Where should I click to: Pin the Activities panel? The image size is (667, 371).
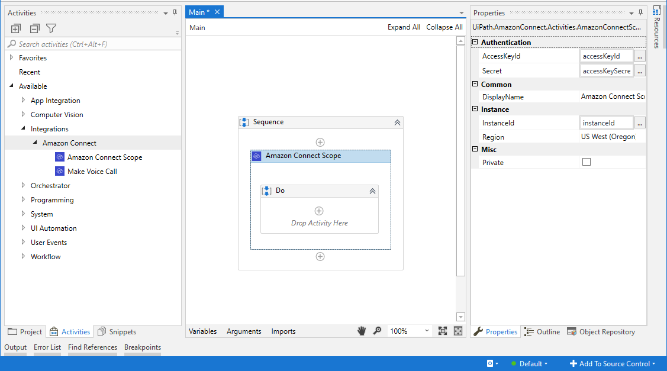pos(175,13)
